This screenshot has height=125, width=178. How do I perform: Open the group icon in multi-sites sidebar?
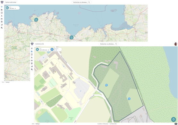(2, 19)
